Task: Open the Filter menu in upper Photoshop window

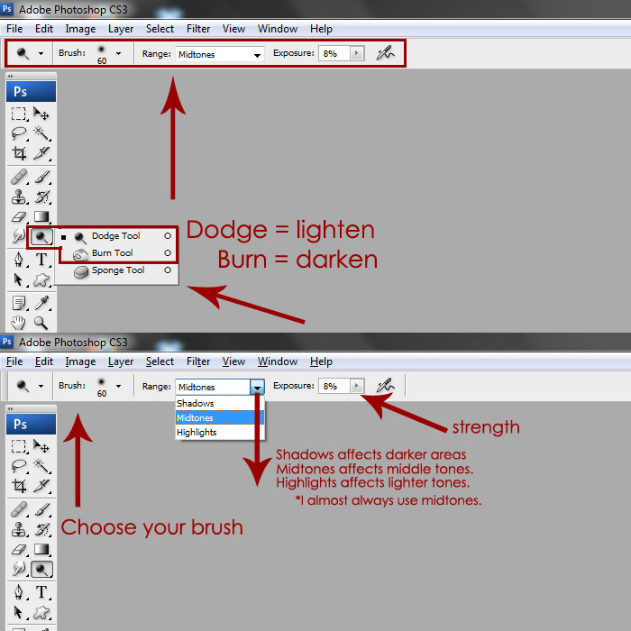Action: (198, 29)
